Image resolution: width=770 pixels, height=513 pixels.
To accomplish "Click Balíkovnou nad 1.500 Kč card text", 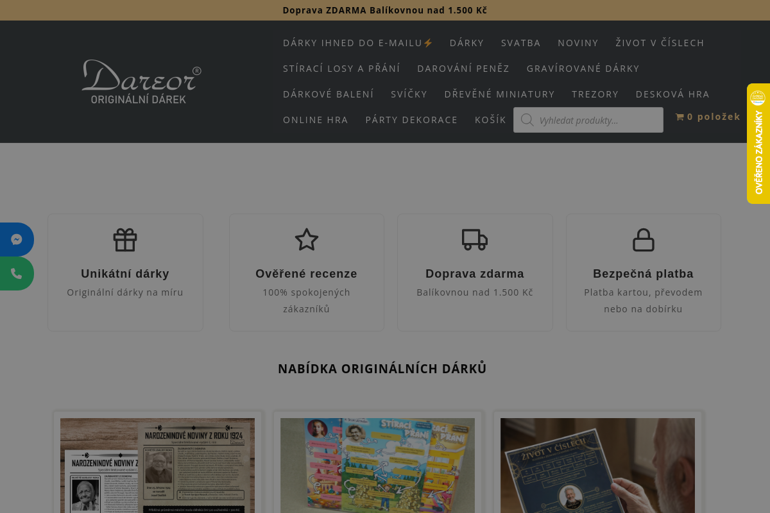I will (x=475, y=292).
